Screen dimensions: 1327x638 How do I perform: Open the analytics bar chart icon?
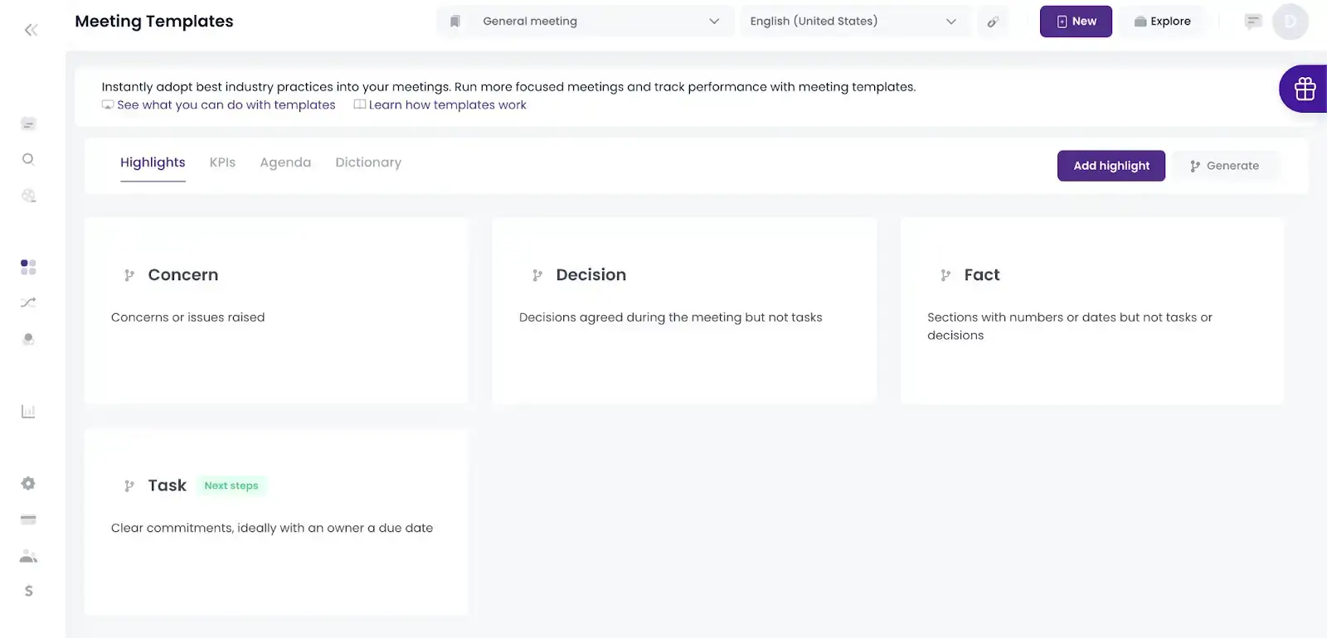[x=28, y=412]
